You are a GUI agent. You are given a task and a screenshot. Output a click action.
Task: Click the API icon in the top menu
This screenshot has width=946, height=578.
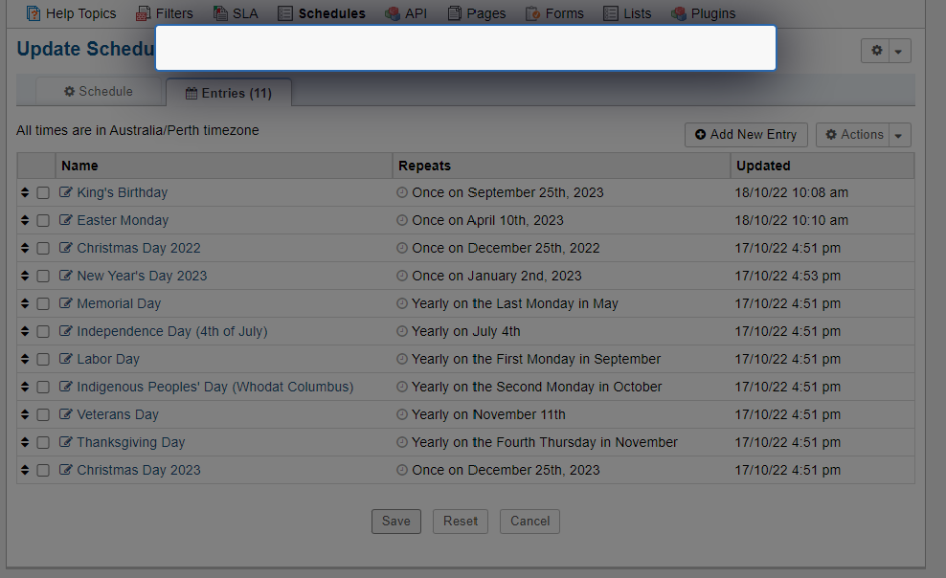tap(393, 13)
